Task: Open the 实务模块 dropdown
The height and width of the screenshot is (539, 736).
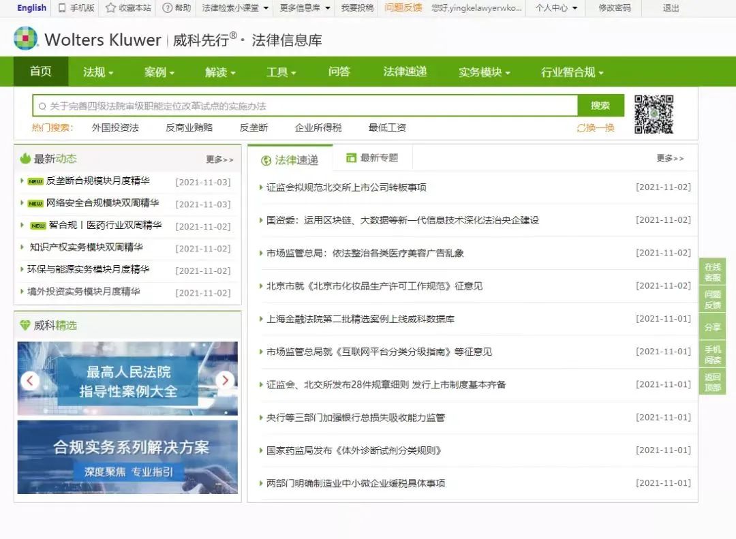Action: point(485,72)
